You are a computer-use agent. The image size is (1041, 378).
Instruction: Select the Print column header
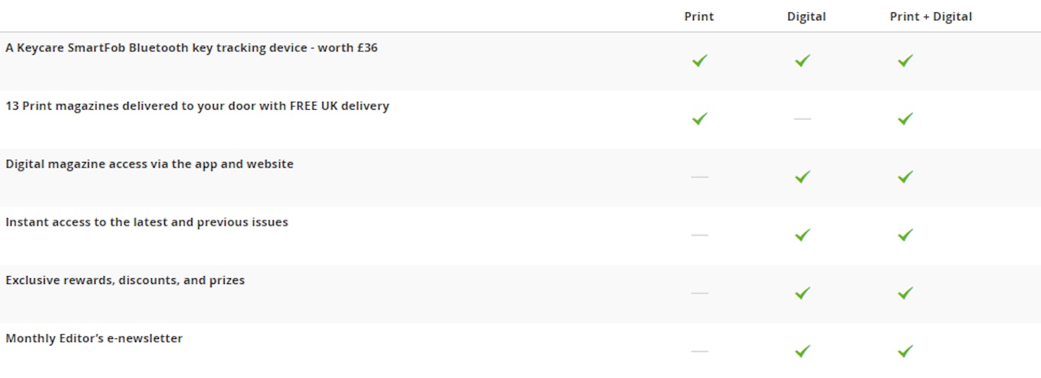tap(699, 17)
